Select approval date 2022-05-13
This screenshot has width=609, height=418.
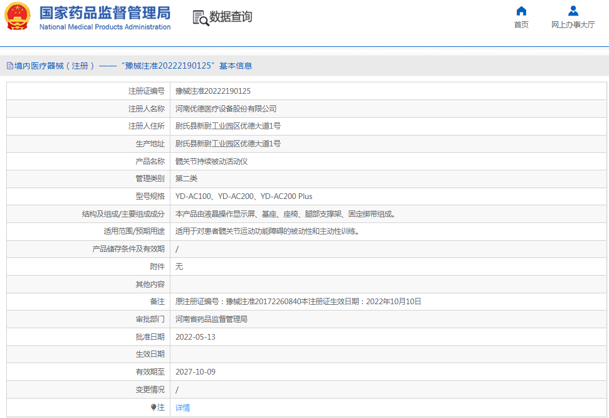point(196,337)
